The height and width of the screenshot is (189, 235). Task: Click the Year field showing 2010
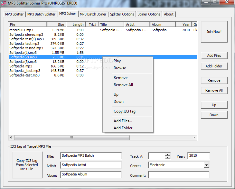pyautogui.click(x=199, y=156)
